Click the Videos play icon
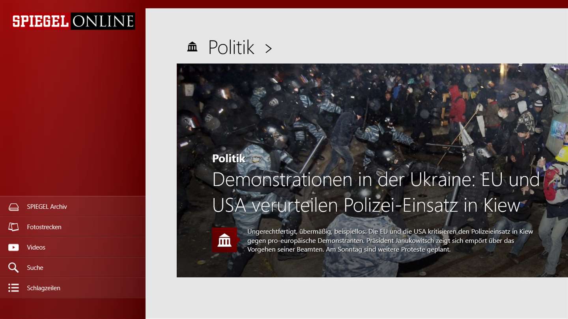Image resolution: width=568 pixels, height=319 pixels. (13, 247)
